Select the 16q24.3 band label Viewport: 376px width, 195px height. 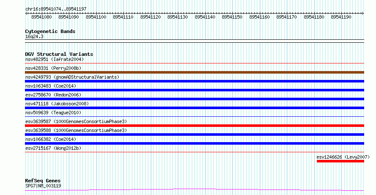(34, 37)
